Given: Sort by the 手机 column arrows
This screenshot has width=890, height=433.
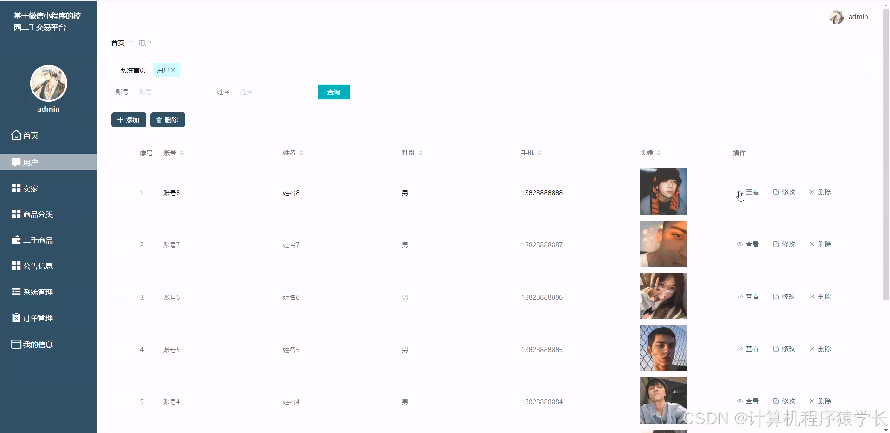Looking at the screenshot, I should (x=540, y=153).
